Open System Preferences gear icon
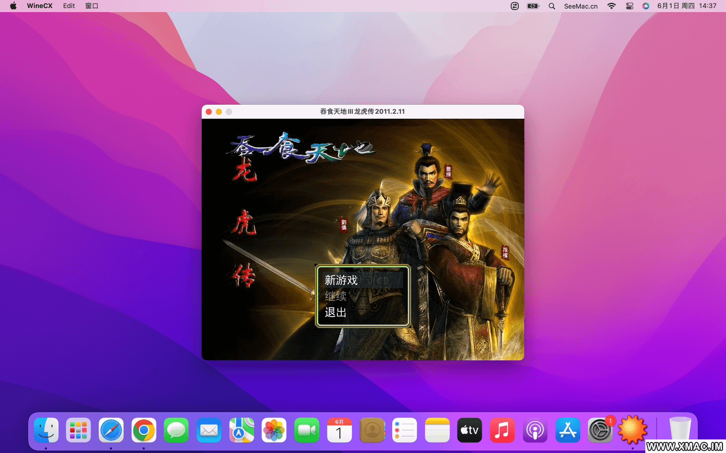This screenshot has width=726, height=453. [x=599, y=430]
